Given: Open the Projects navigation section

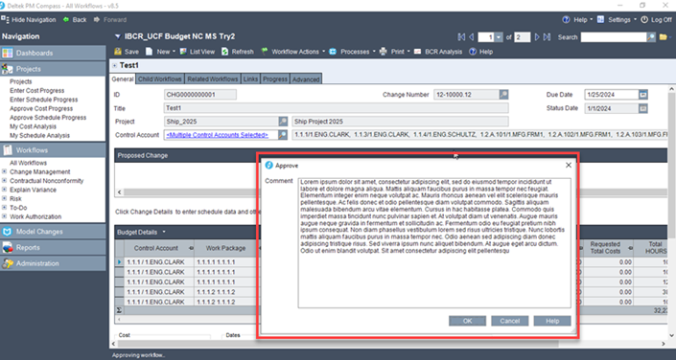Looking at the screenshot, I should click(x=53, y=69).
